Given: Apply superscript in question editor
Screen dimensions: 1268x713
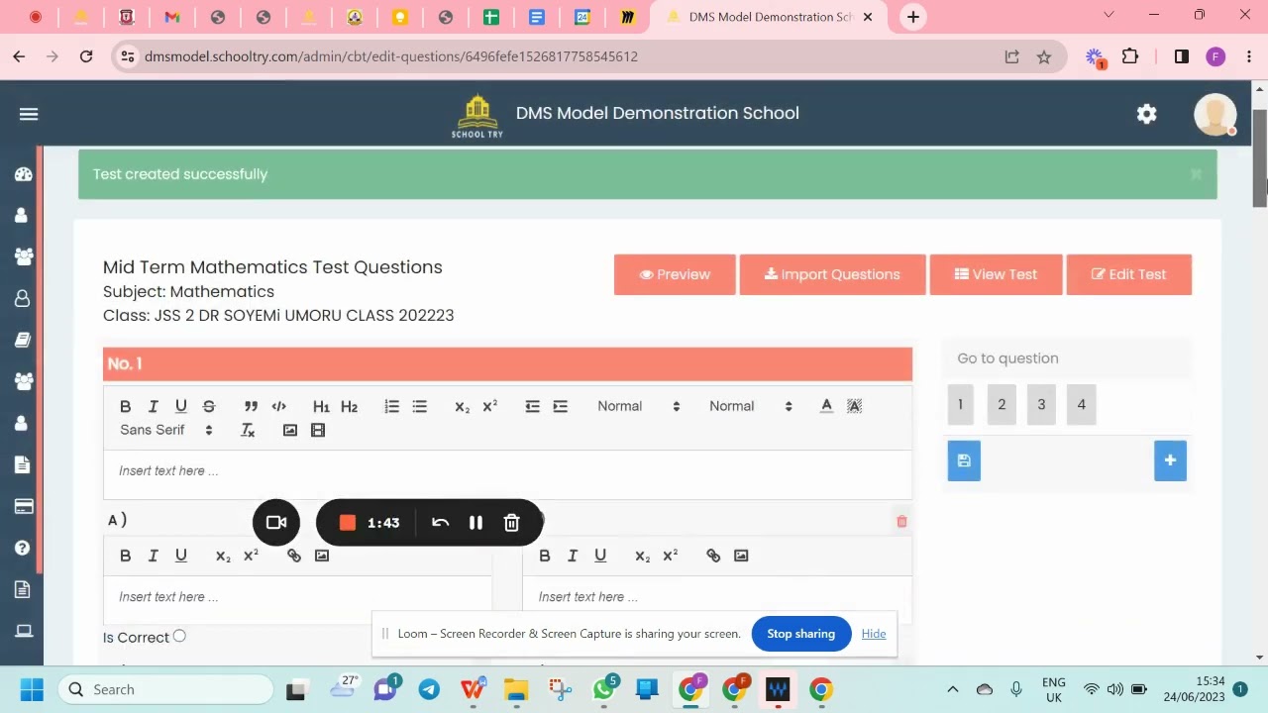Looking at the screenshot, I should click(x=489, y=406).
